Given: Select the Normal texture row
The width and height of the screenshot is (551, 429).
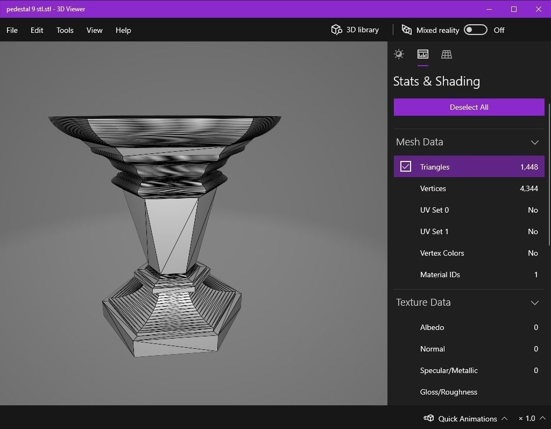Looking at the screenshot, I should click(469, 349).
